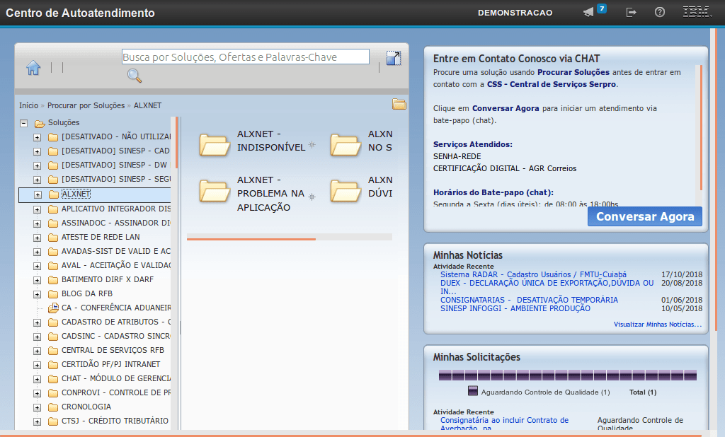Click the CRONOLOGIA folder icon
Viewport: 725px width, 437px height.
pos(53,407)
